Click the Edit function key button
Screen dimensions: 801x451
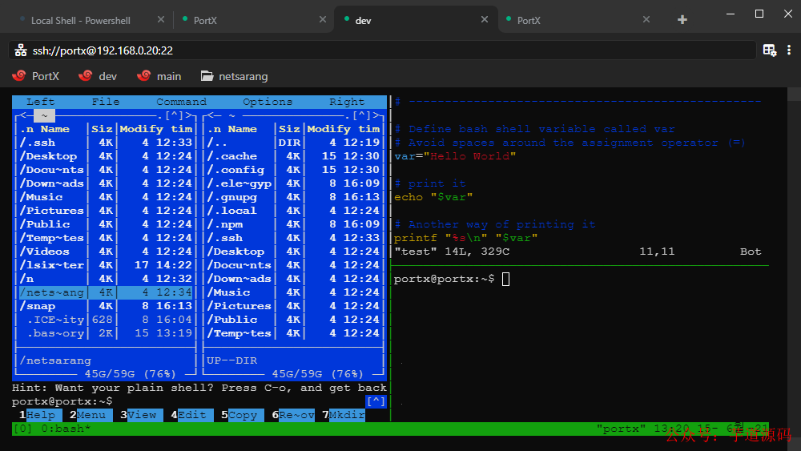click(x=192, y=415)
